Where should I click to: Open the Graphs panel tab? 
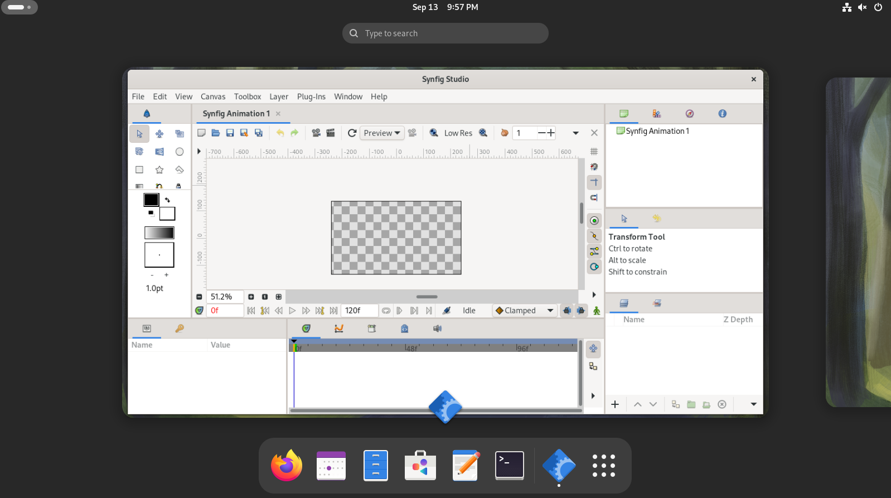338,328
